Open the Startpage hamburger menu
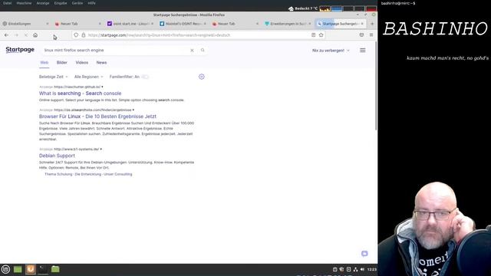The width and height of the screenshot is (491, 276). [363, 50]
